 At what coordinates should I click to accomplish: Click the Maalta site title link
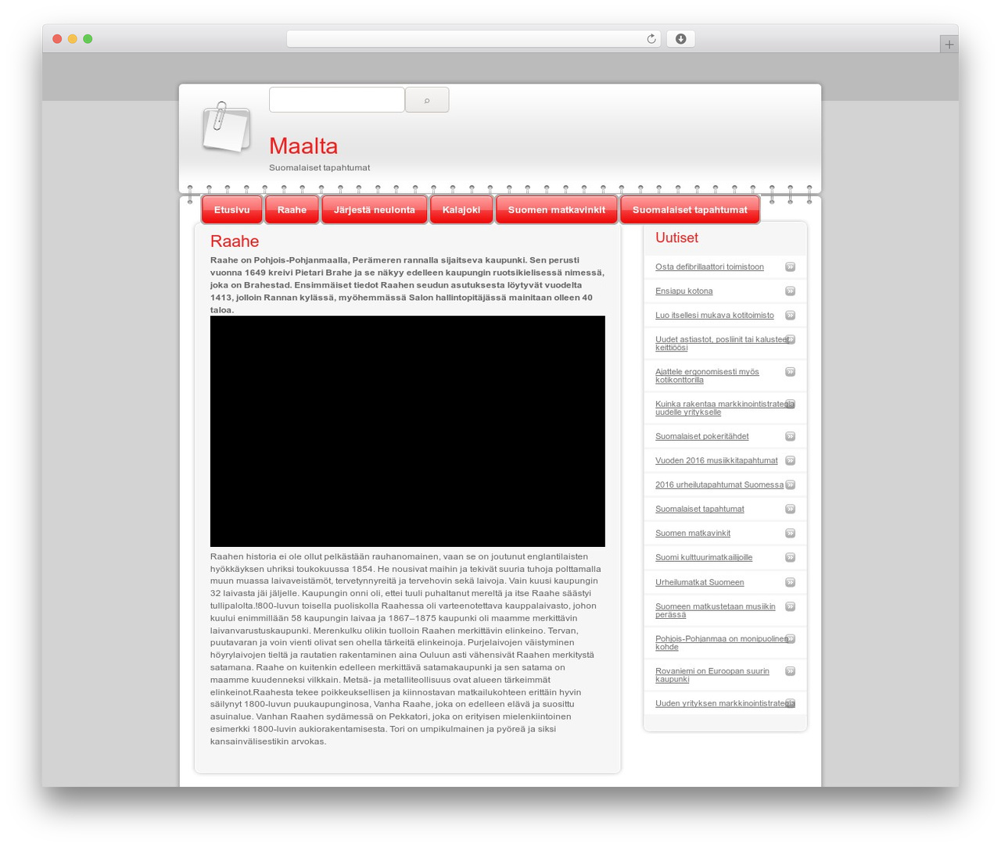(x=303, y=146)
